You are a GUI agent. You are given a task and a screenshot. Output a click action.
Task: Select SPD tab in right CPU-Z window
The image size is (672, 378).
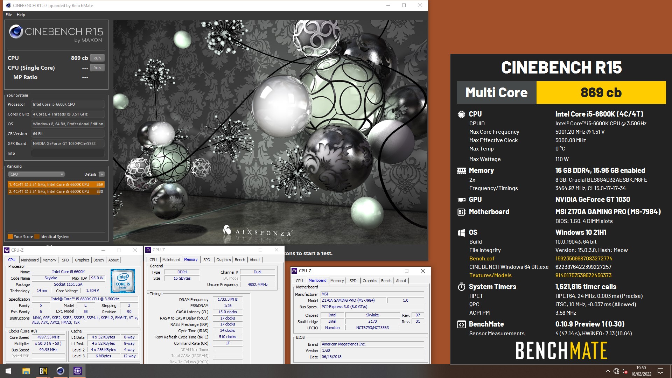tap(353, 281)
